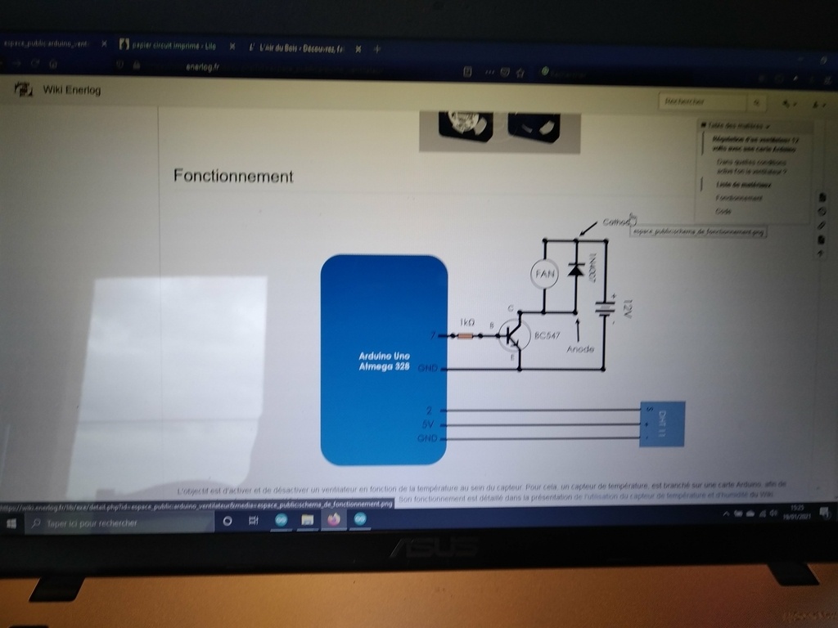Open the user account dropdown menu
The image size is (838, 628).
818,105
